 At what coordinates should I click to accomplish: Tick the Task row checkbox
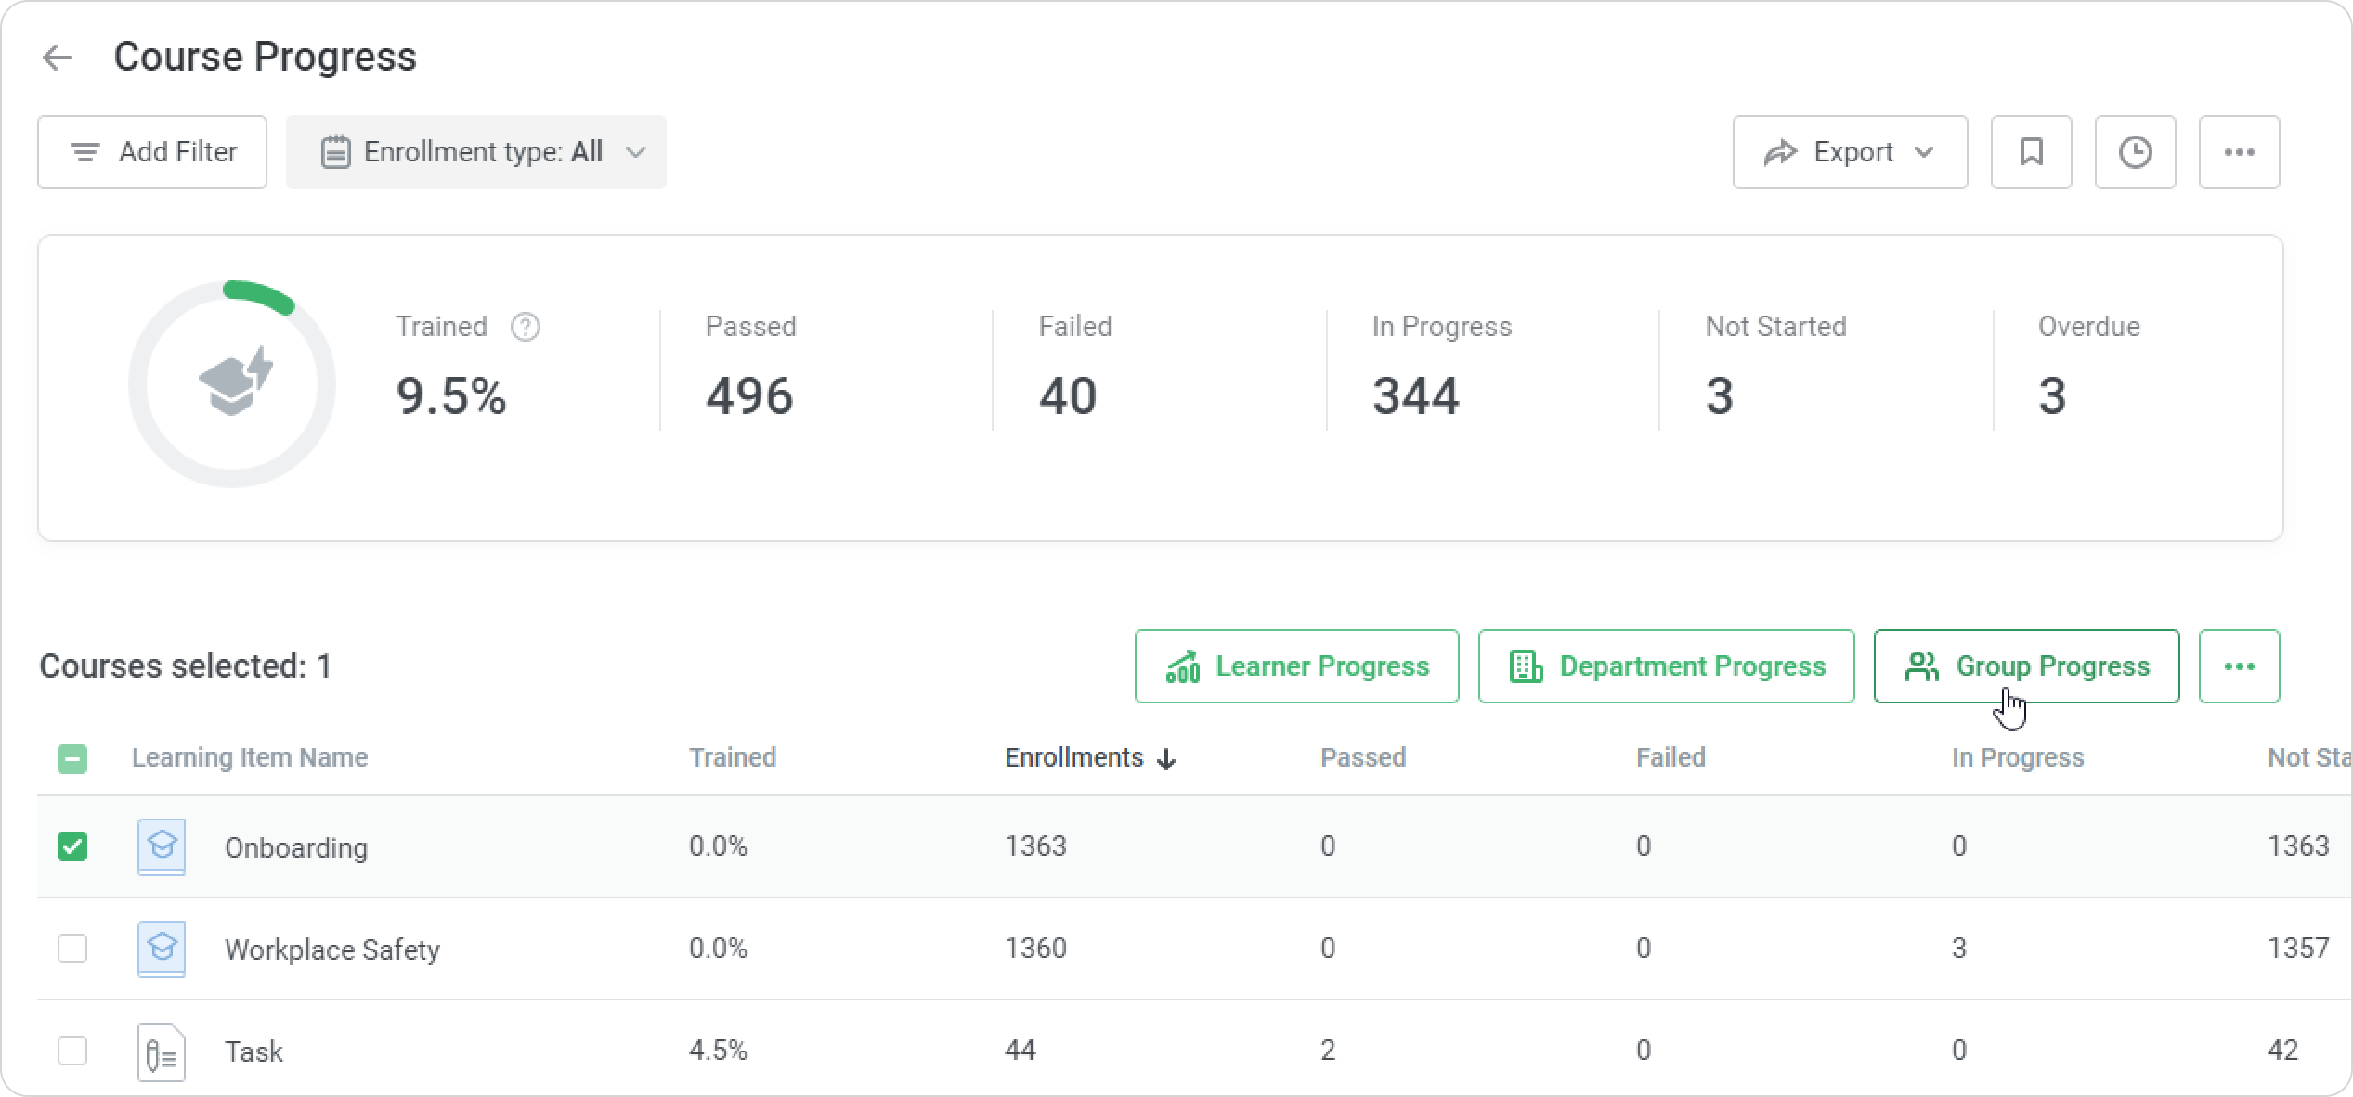[72, 1051]
